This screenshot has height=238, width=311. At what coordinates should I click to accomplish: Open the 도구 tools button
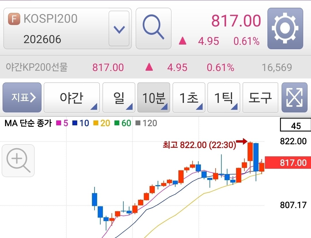260,97
